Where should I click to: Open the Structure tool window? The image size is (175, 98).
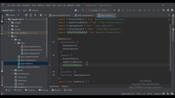(2, 81)
